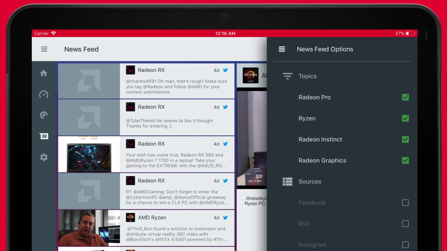Open tweet text 'RT @AMDGaming: Don't forget'

click(177, 197)
